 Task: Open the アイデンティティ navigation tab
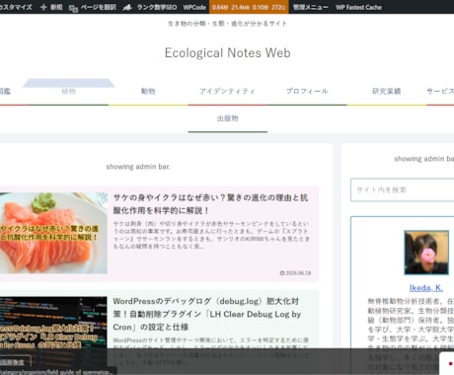pyautogui.click(x=227, y=91)
